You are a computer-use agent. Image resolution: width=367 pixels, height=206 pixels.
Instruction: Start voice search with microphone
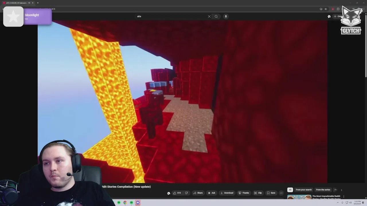(226, 16)
